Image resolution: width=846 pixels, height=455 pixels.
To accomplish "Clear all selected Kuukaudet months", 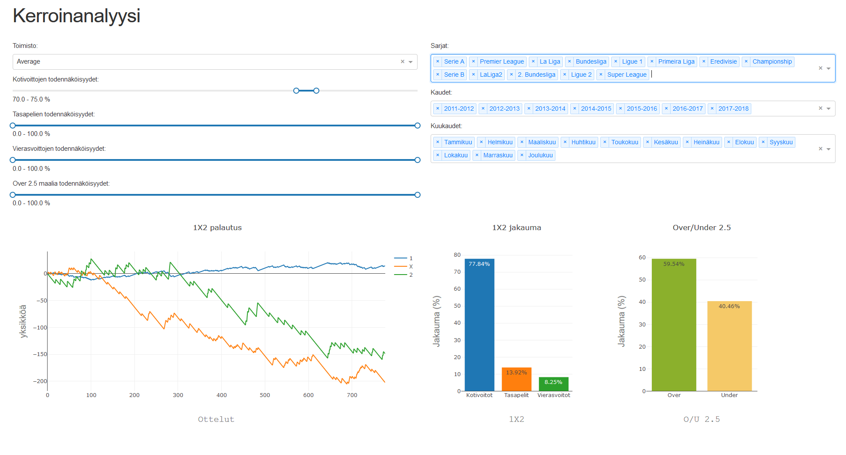I will coord(820,149).
